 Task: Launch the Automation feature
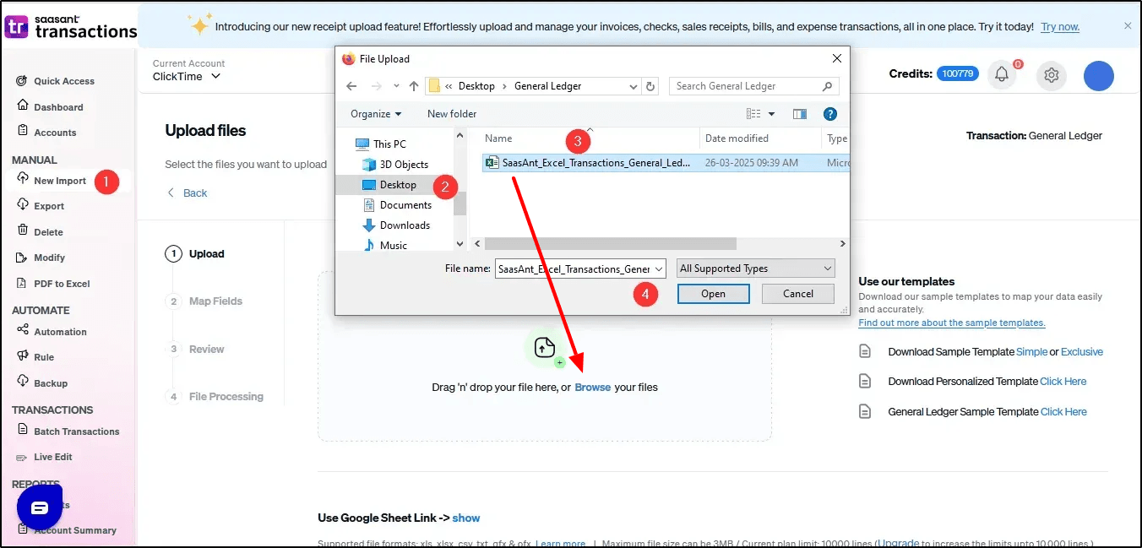(59, 331)
